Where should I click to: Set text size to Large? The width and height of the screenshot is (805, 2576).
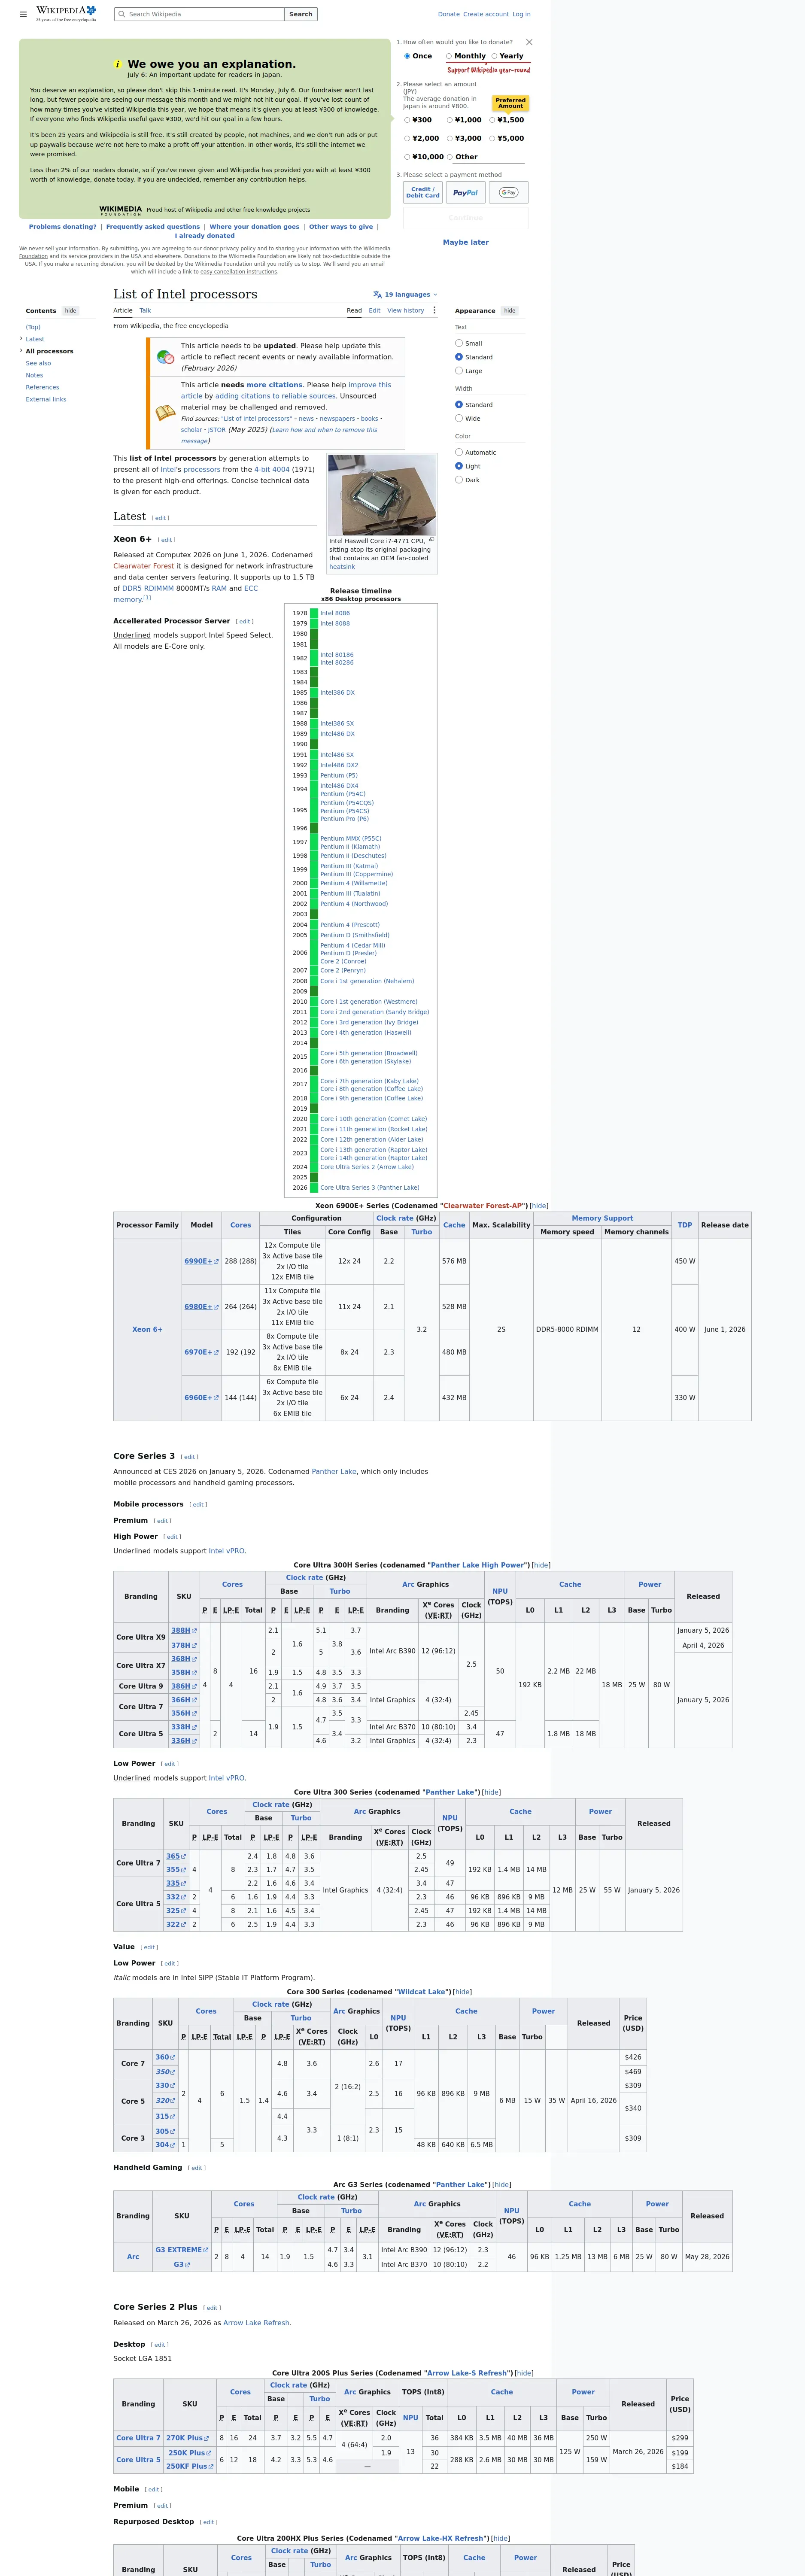(x=459, y=371)
